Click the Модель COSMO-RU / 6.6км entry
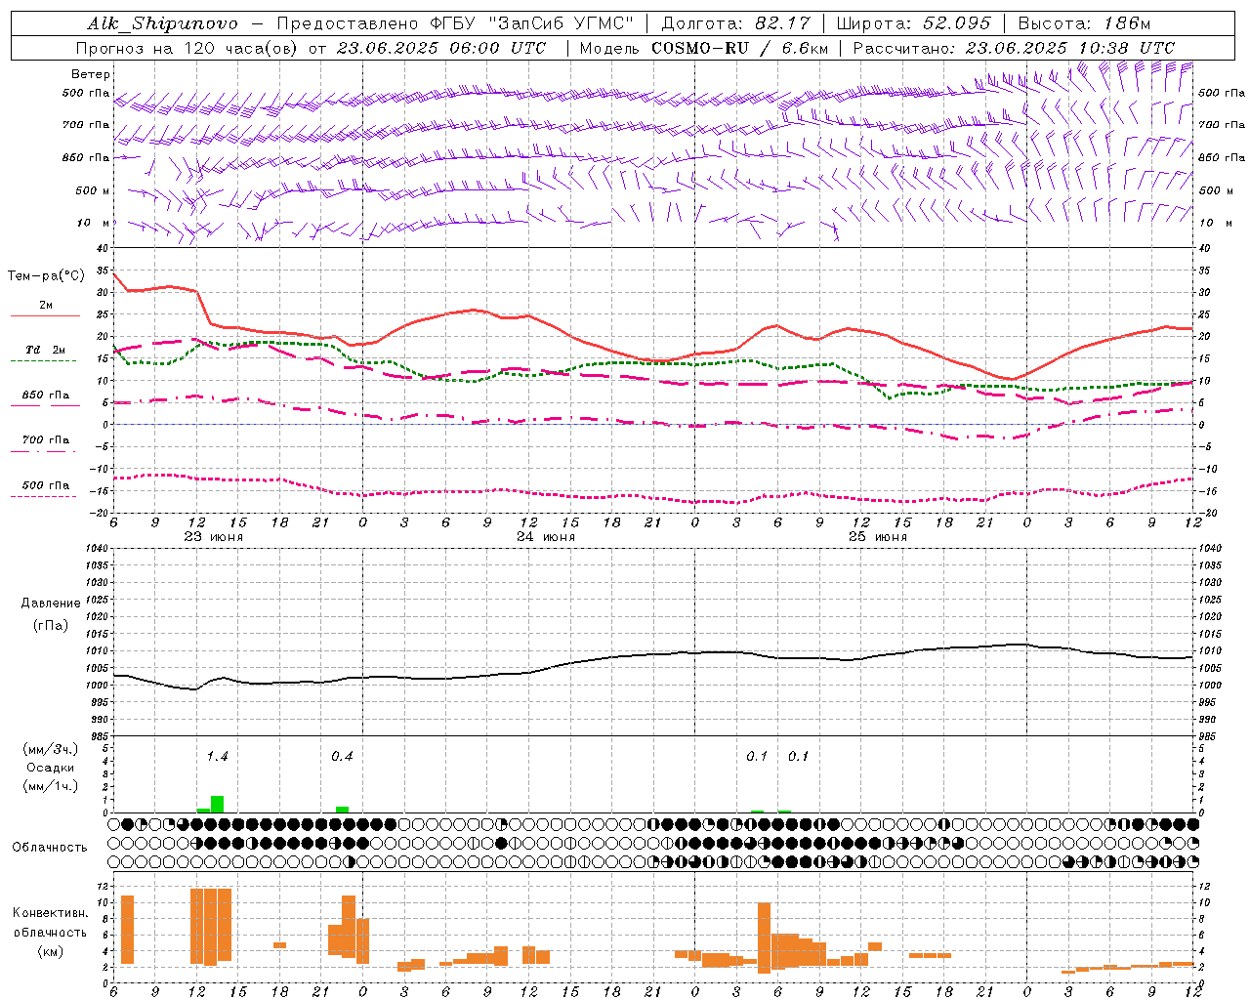This screenshot has height=1000, width=1250. 703,48
